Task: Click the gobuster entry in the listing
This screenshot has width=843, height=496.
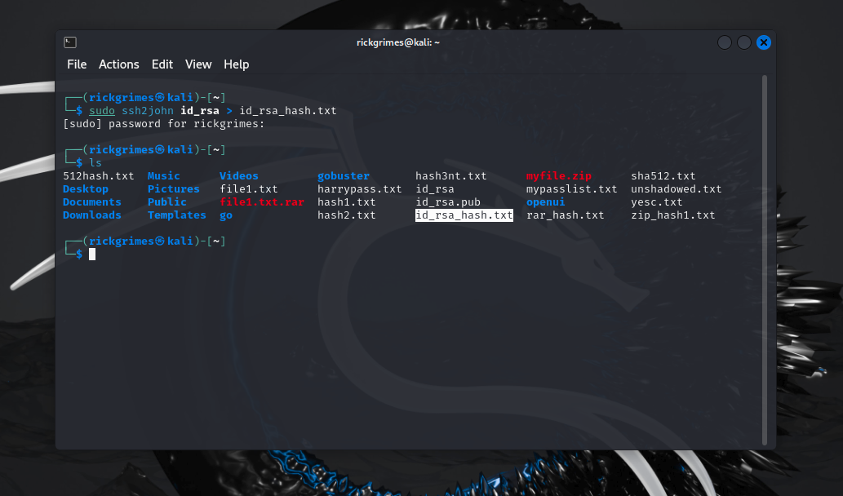Action: [x=344, y=175]
